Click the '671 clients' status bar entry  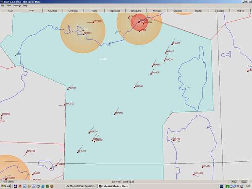(x=8, y=181)
